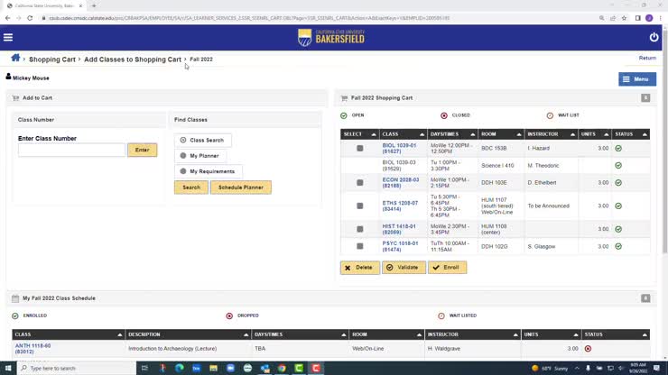The width and height of the screenshot is (668, 375).
Task: Click the Enter class number button
Action: (143, 150)
